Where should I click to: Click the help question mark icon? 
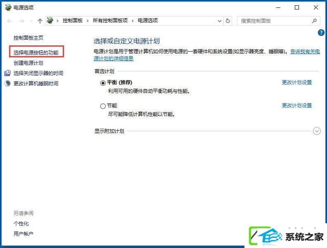321,33
